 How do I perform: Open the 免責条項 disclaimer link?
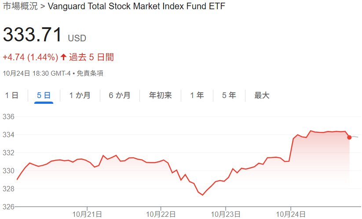coord(90,73)
